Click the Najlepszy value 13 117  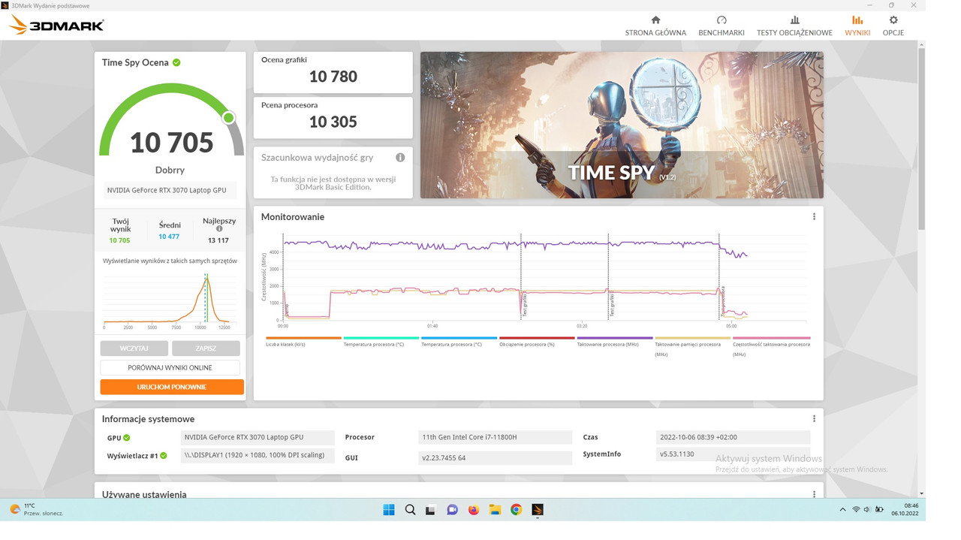(x=218, y=240)
